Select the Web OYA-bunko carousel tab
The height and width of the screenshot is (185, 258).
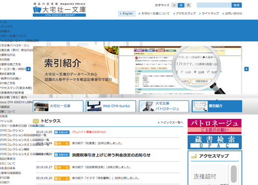(x=111, y=107)
